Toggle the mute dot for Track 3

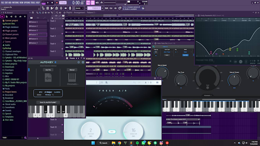click(x=62, y=41)
